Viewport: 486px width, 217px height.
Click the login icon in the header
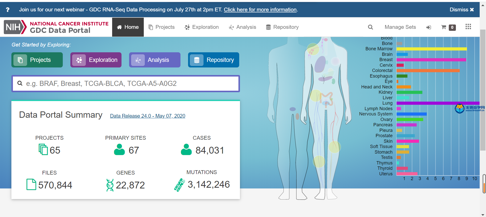pyautogui.click(x=429, y=27)
